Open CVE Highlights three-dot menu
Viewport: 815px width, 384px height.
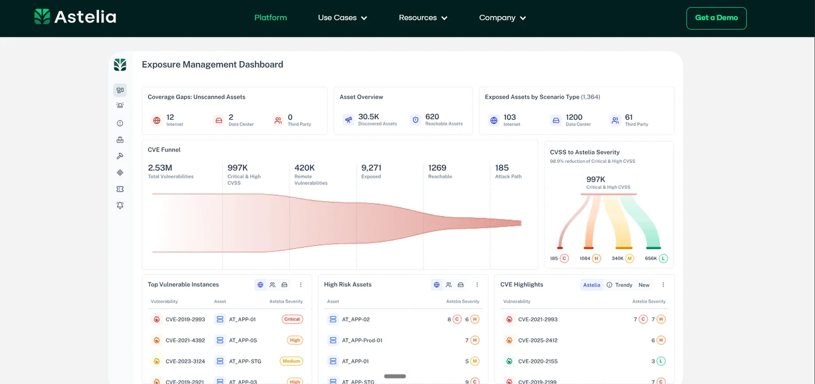(663, 285)
